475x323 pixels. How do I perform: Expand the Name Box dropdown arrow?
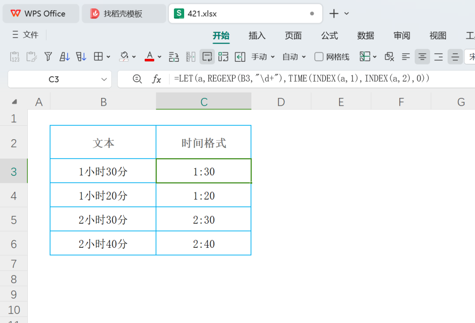point(104,79)
